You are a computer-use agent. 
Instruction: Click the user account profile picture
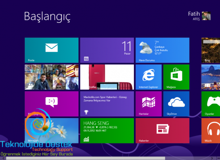206,16
